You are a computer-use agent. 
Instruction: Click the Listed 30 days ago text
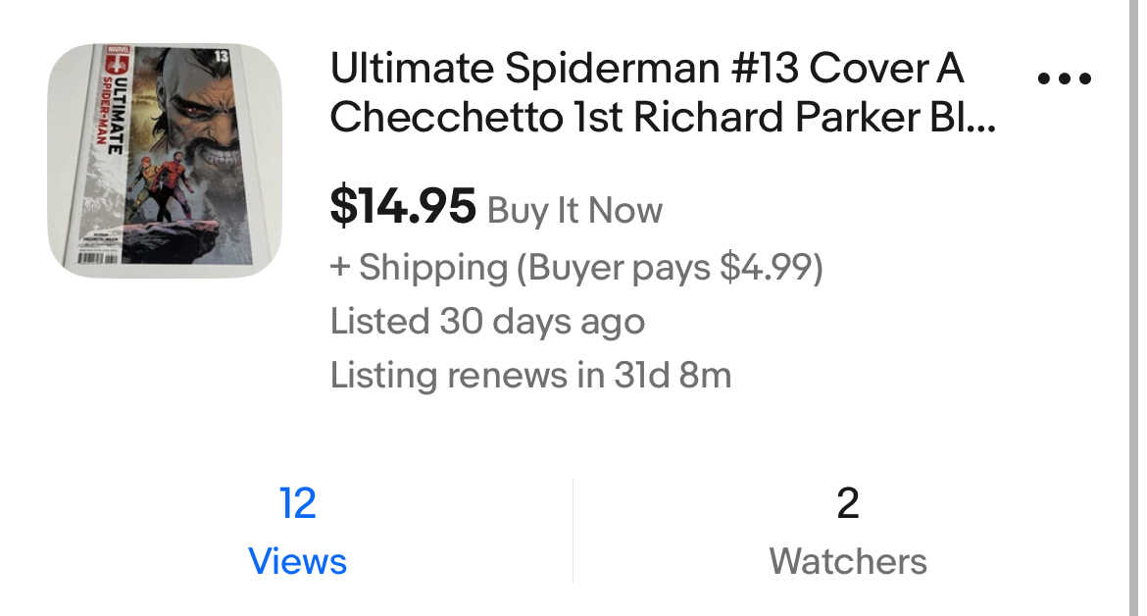click(x=487, y=321)
